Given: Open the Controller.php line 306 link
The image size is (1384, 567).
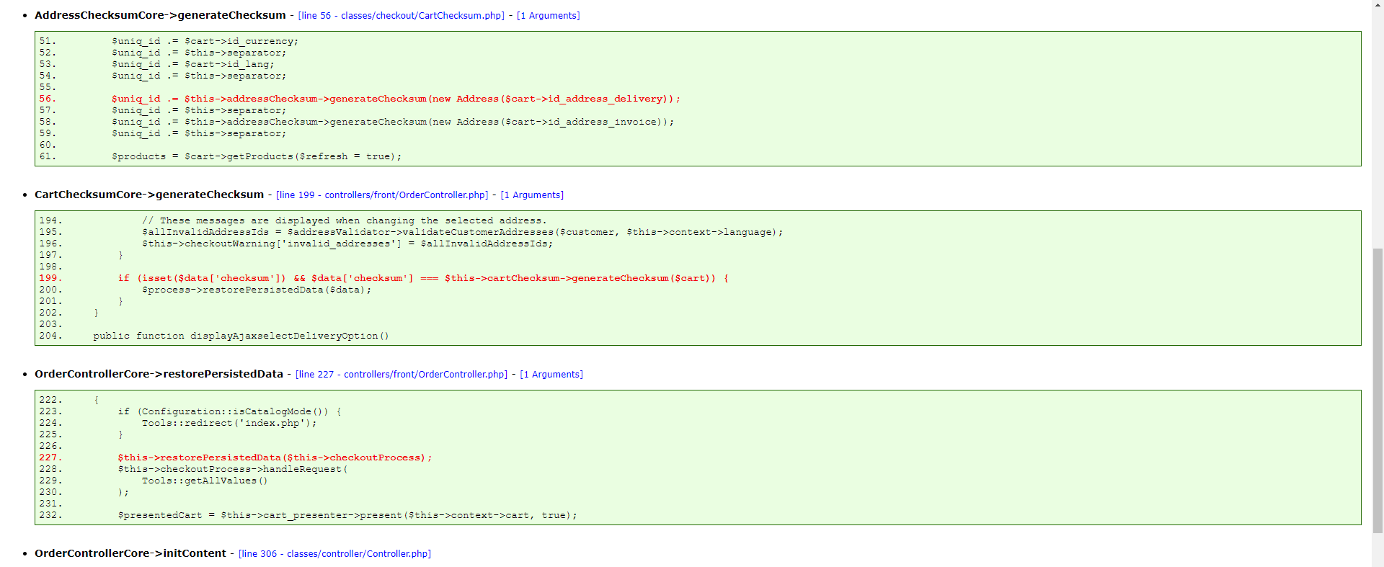Looking at the screenshot, I should tap(334, 553).
